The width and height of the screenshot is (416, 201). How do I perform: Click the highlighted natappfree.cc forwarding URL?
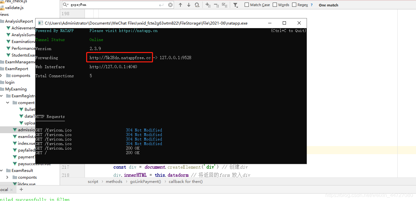click(x=119, y=57)
